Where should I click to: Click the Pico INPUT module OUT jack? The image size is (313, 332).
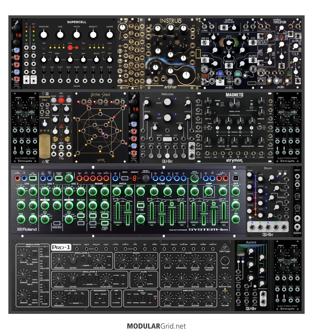pyautogui.click(x=297, y=227)
